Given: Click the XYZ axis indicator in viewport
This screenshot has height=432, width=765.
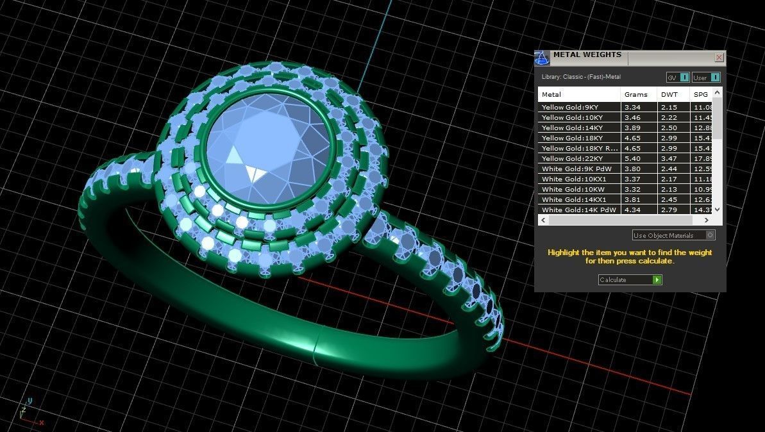Looking at the screenshot, I should 30,412.
